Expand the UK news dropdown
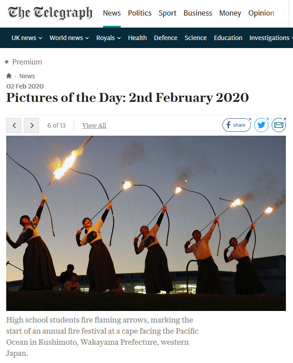 [27, 38]
